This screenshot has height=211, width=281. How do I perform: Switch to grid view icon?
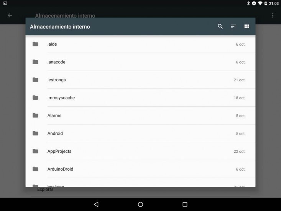[247, 26]
